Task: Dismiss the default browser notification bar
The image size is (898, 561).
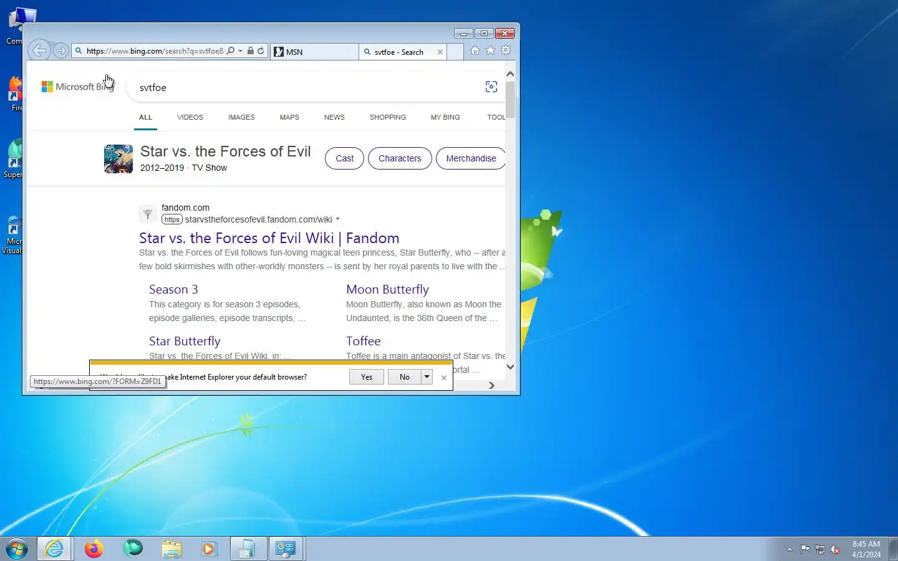Action: point(444,378)
